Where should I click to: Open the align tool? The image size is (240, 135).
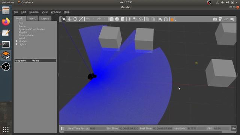[160, 19]
